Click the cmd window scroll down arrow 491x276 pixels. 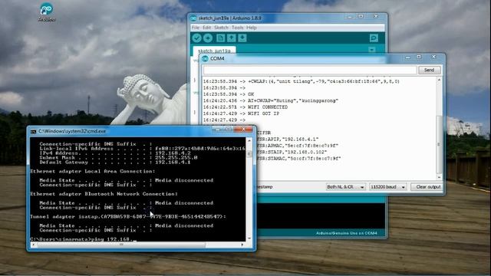pyautogui.click(x=249, y=238)
